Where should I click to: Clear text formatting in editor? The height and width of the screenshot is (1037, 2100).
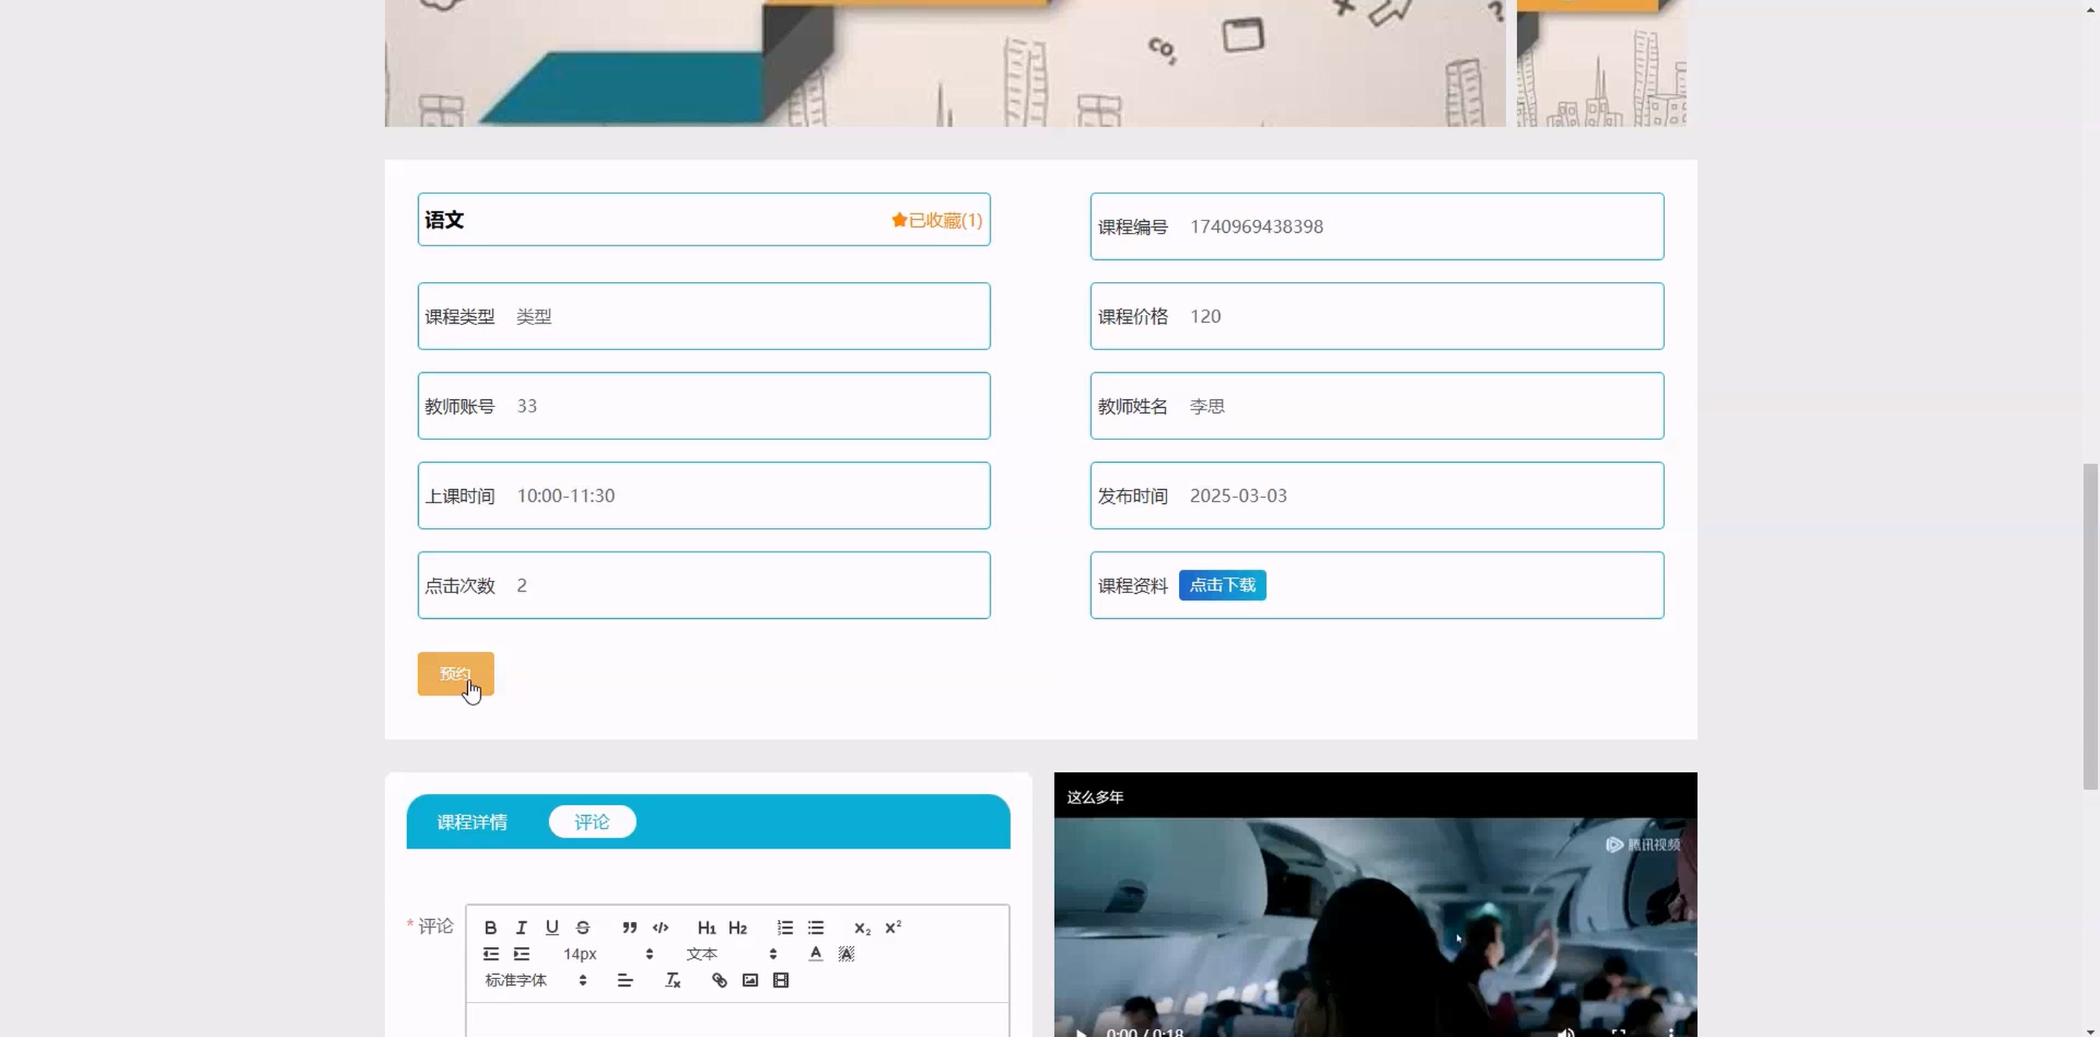pyautogui.click(x=673, y=981)
